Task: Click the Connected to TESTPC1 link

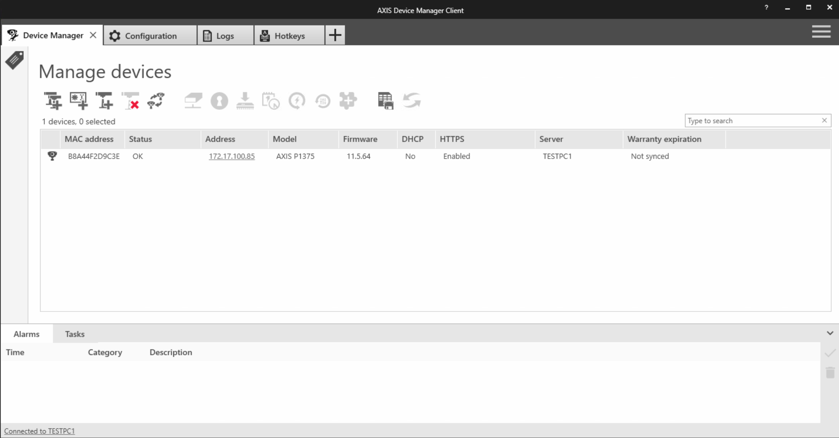Action: 39,431
